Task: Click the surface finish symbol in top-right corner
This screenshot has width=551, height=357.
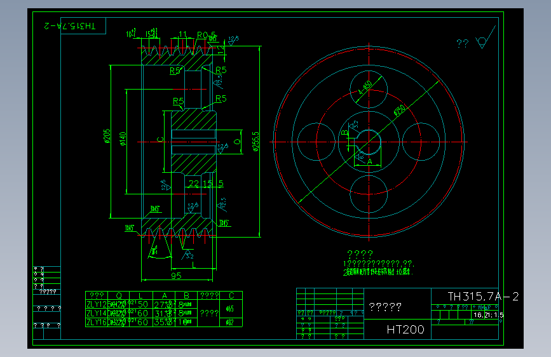Action: pyautogui.click(x=486, y=38)
